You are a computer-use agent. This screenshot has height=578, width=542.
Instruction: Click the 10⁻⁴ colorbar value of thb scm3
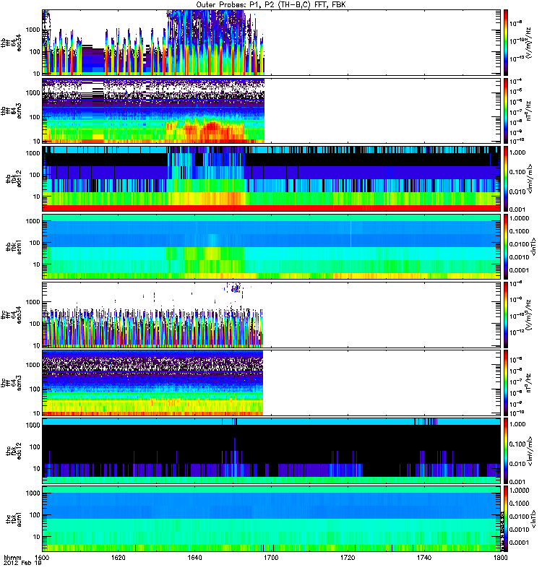tap(516, 82)
